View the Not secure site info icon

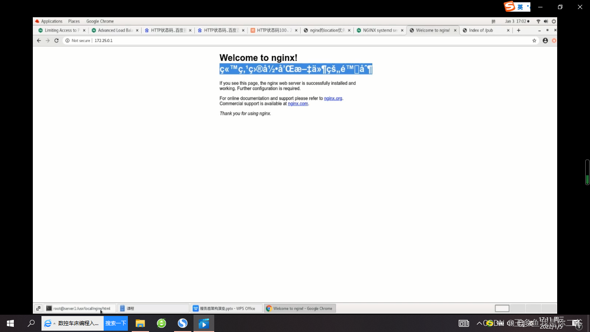click(67, 41)
